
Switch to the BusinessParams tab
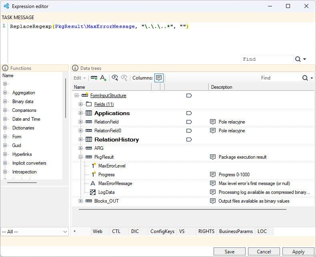pyautogui.click(x=236, y=231)
